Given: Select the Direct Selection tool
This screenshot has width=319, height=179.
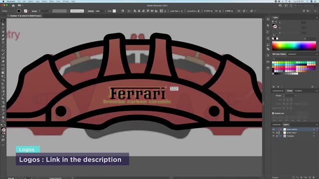Looking at the screenshot, I should (3, 24).
